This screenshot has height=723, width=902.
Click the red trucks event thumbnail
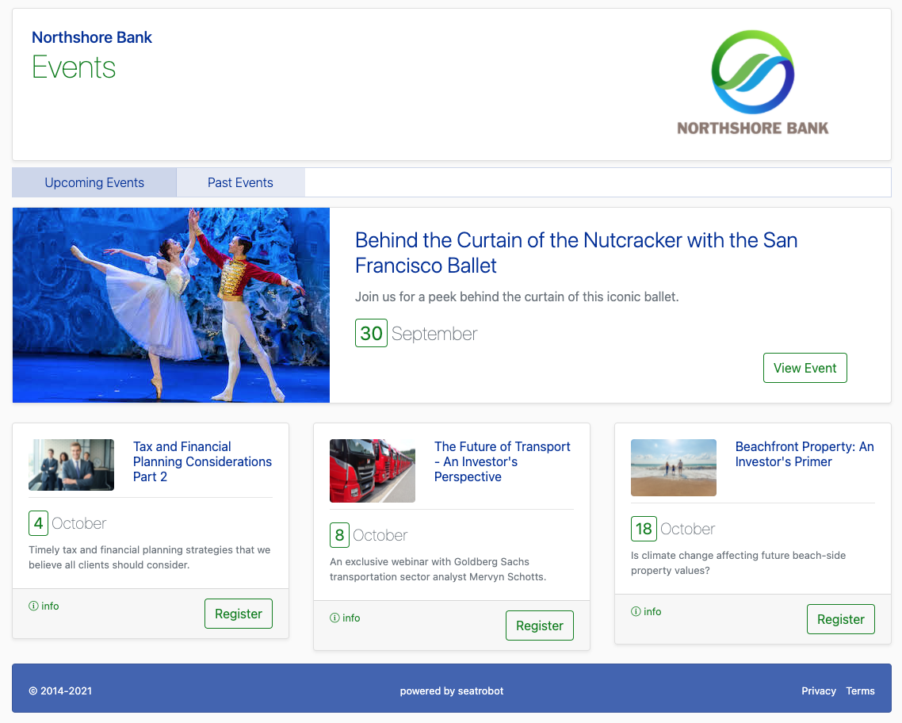click(372, 471)
